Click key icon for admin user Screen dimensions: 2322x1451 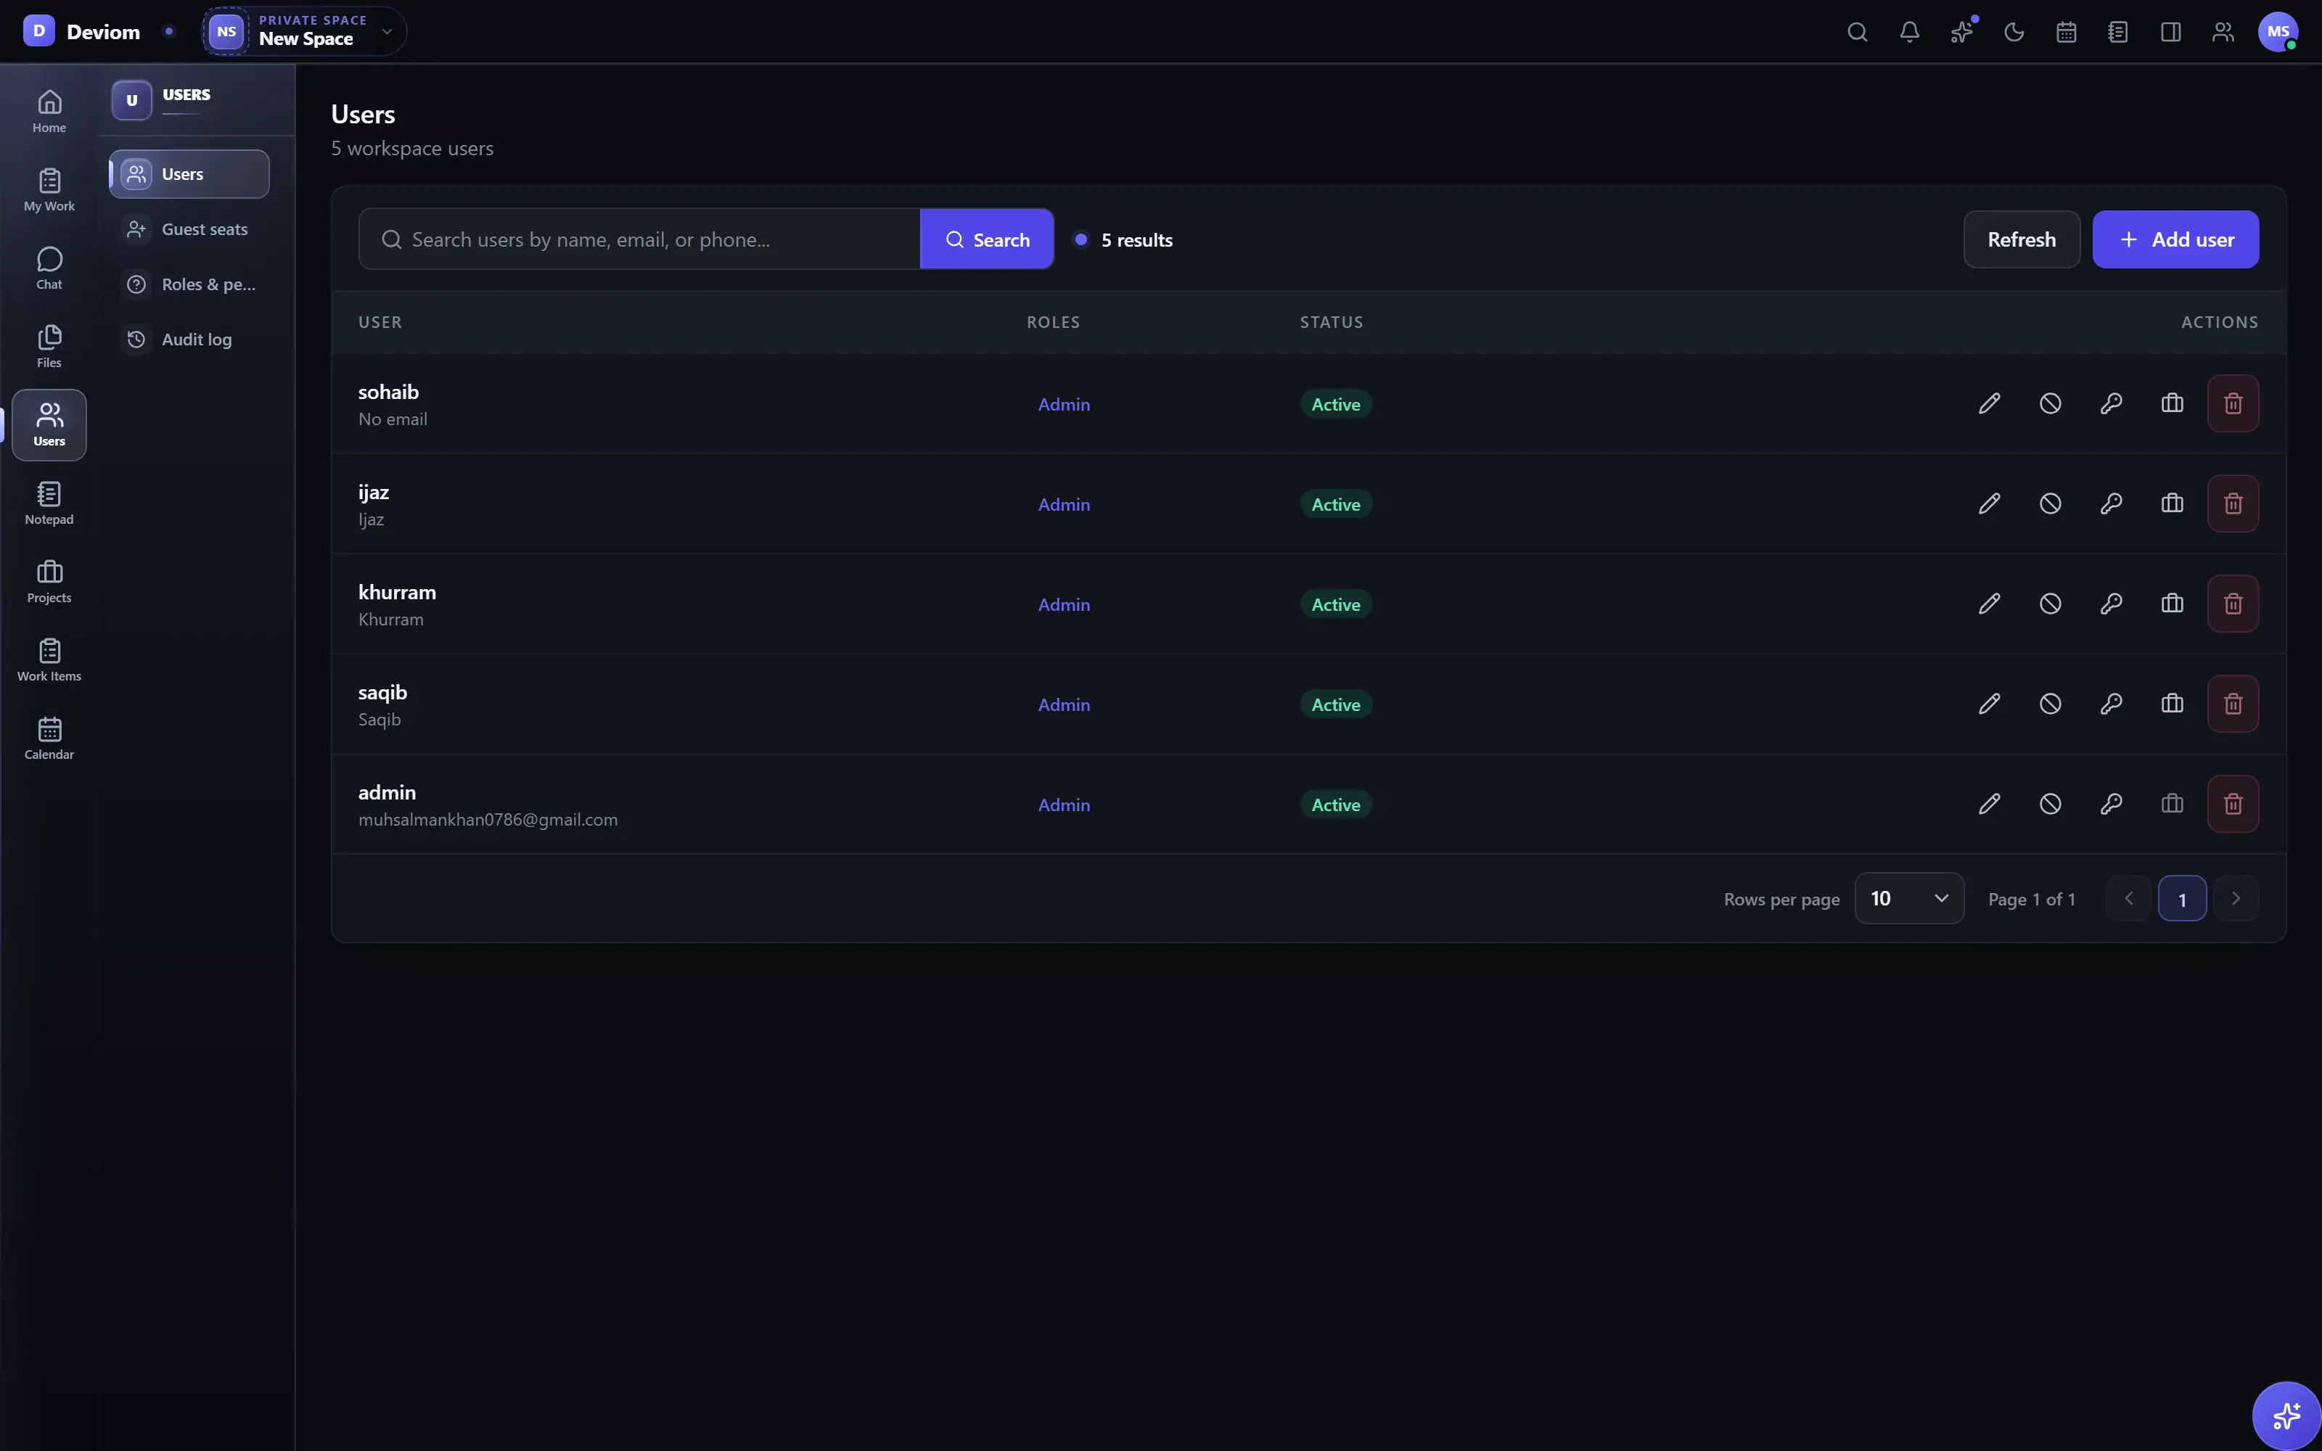[x=2111, y=804]
